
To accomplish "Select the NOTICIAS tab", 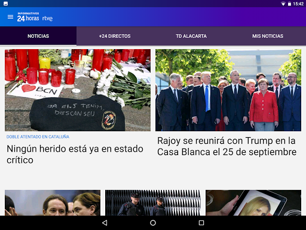I will 38,36.
